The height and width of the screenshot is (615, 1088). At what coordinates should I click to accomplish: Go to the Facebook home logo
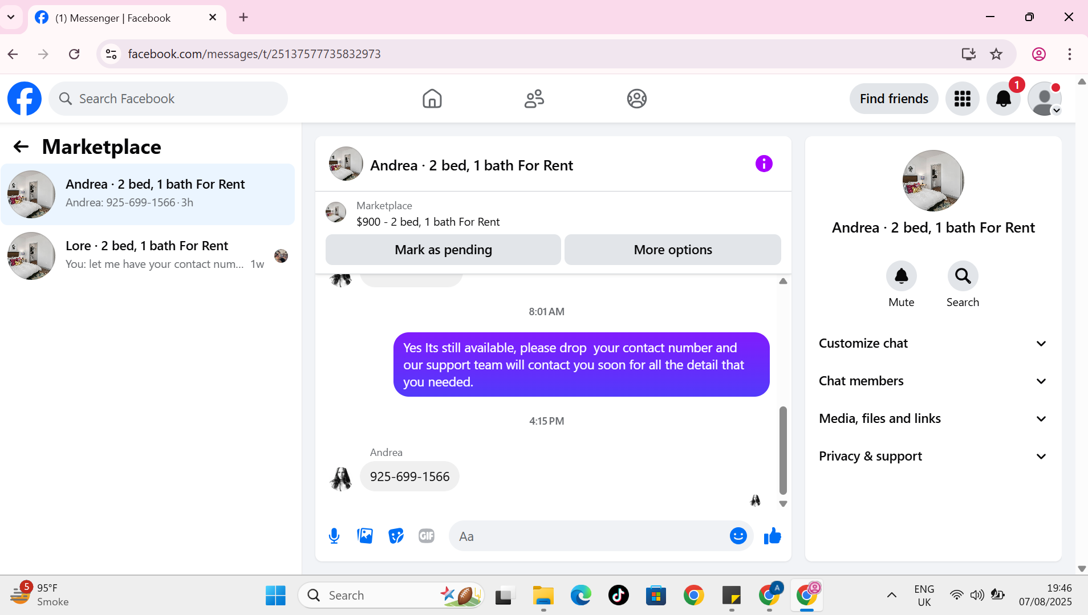[x=25, y=99]
